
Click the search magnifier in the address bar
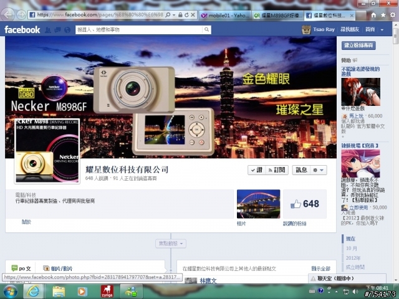[168, 15]
